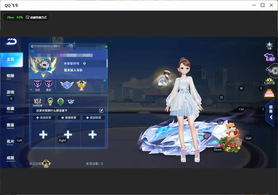
Task: Open the gold trophy 92 badge
Action: [x=81, y=85]
